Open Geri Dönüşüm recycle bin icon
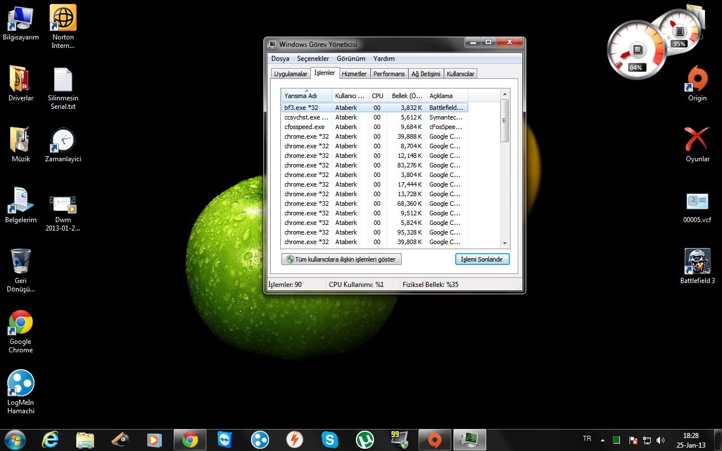 (x=21, y=271)
